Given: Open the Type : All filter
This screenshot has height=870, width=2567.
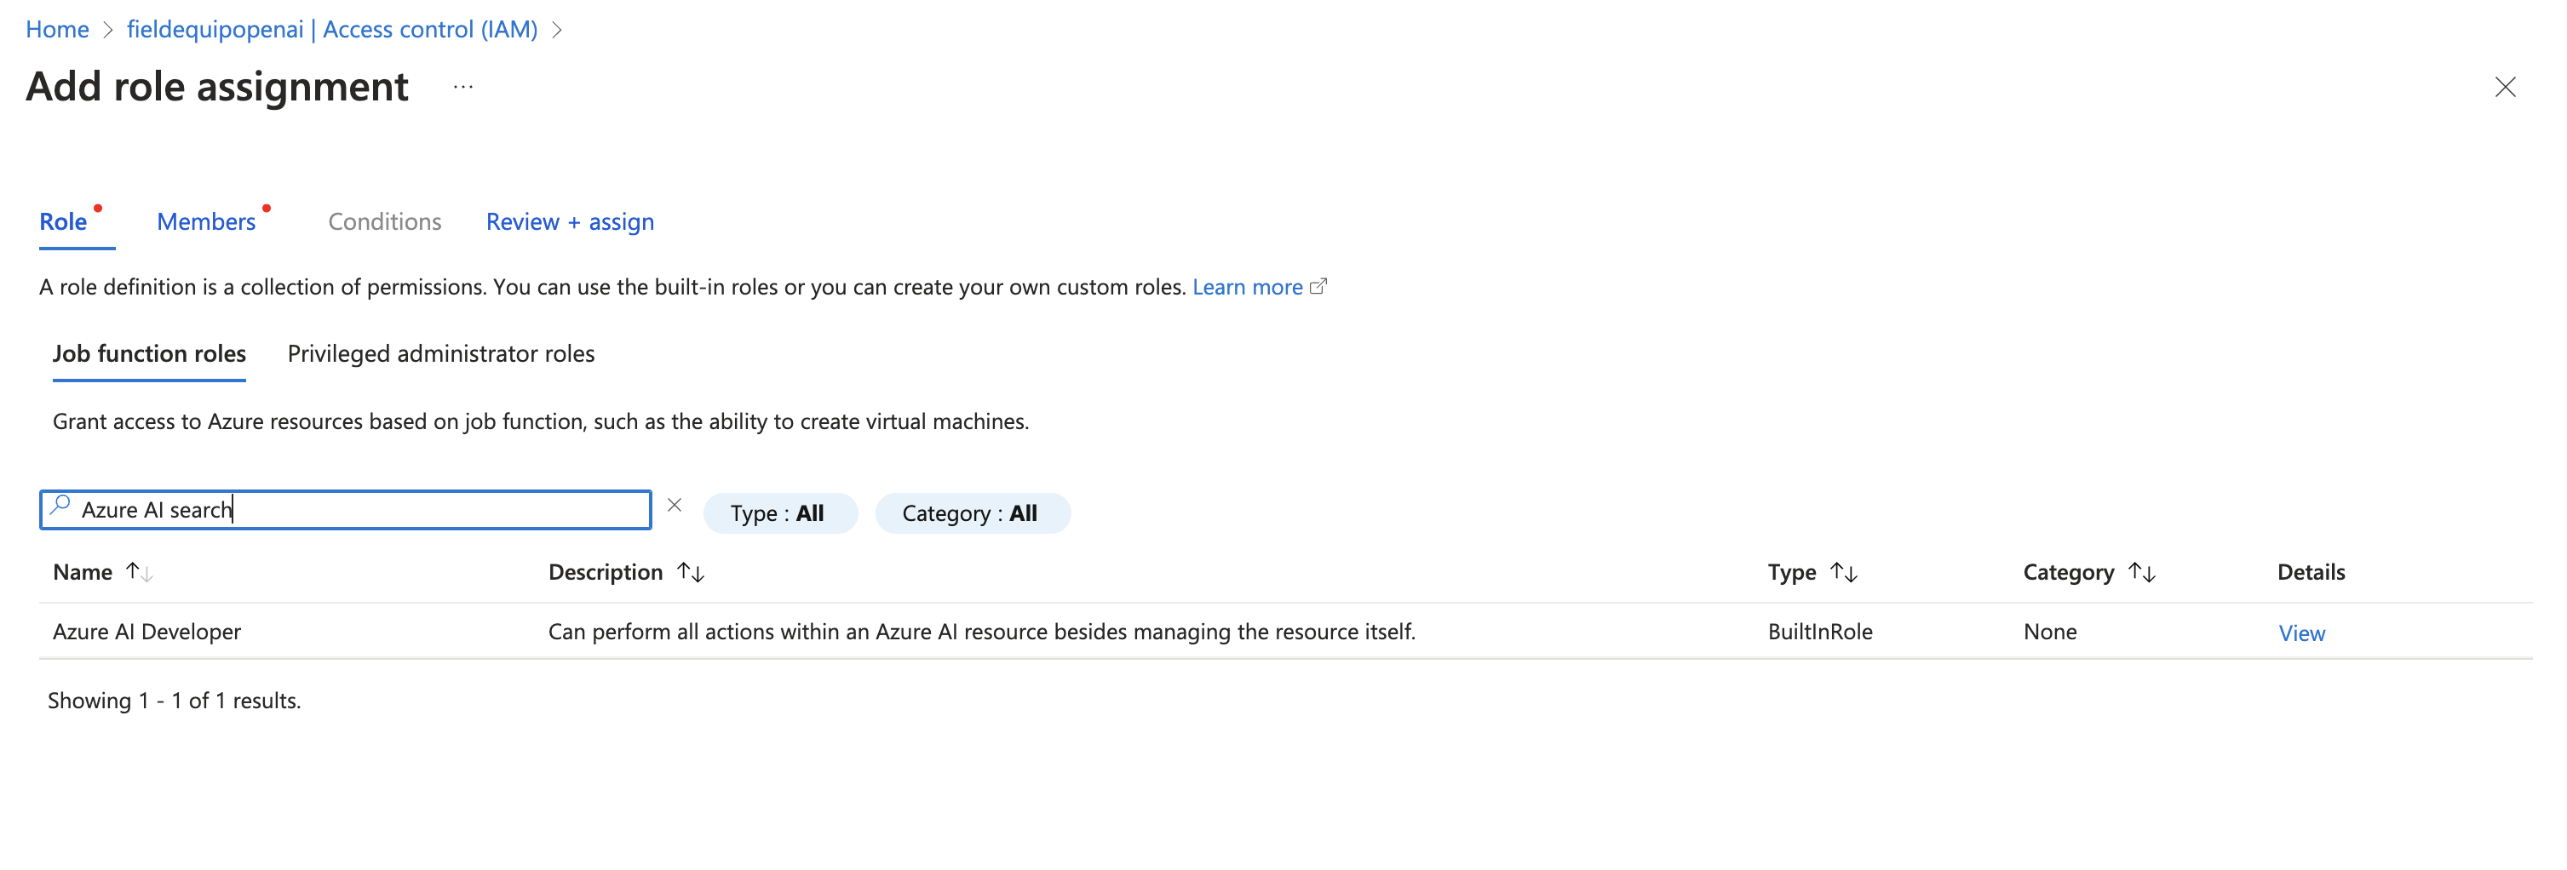Looking at the screenshot, I should pos(779,513).
